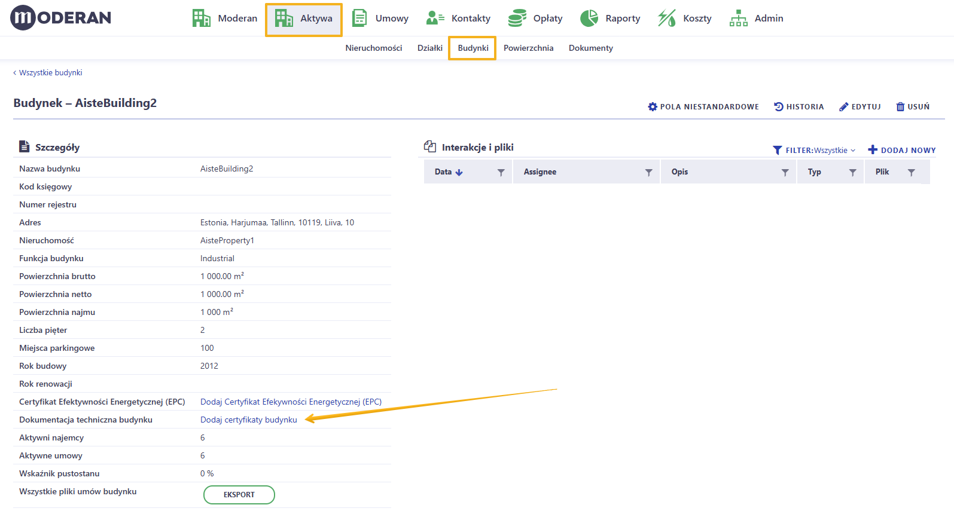
Task: Filter the Typ column with funnel icon
Action: pyautogui.click(x=853, y=172)
